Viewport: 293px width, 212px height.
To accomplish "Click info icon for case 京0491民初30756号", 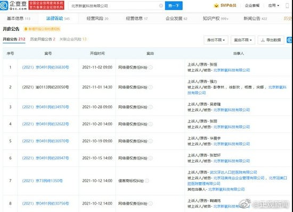I will [151, 203].
